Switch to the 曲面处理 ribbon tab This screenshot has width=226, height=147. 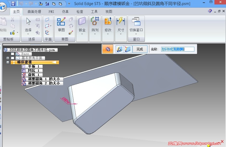[34, 12]
